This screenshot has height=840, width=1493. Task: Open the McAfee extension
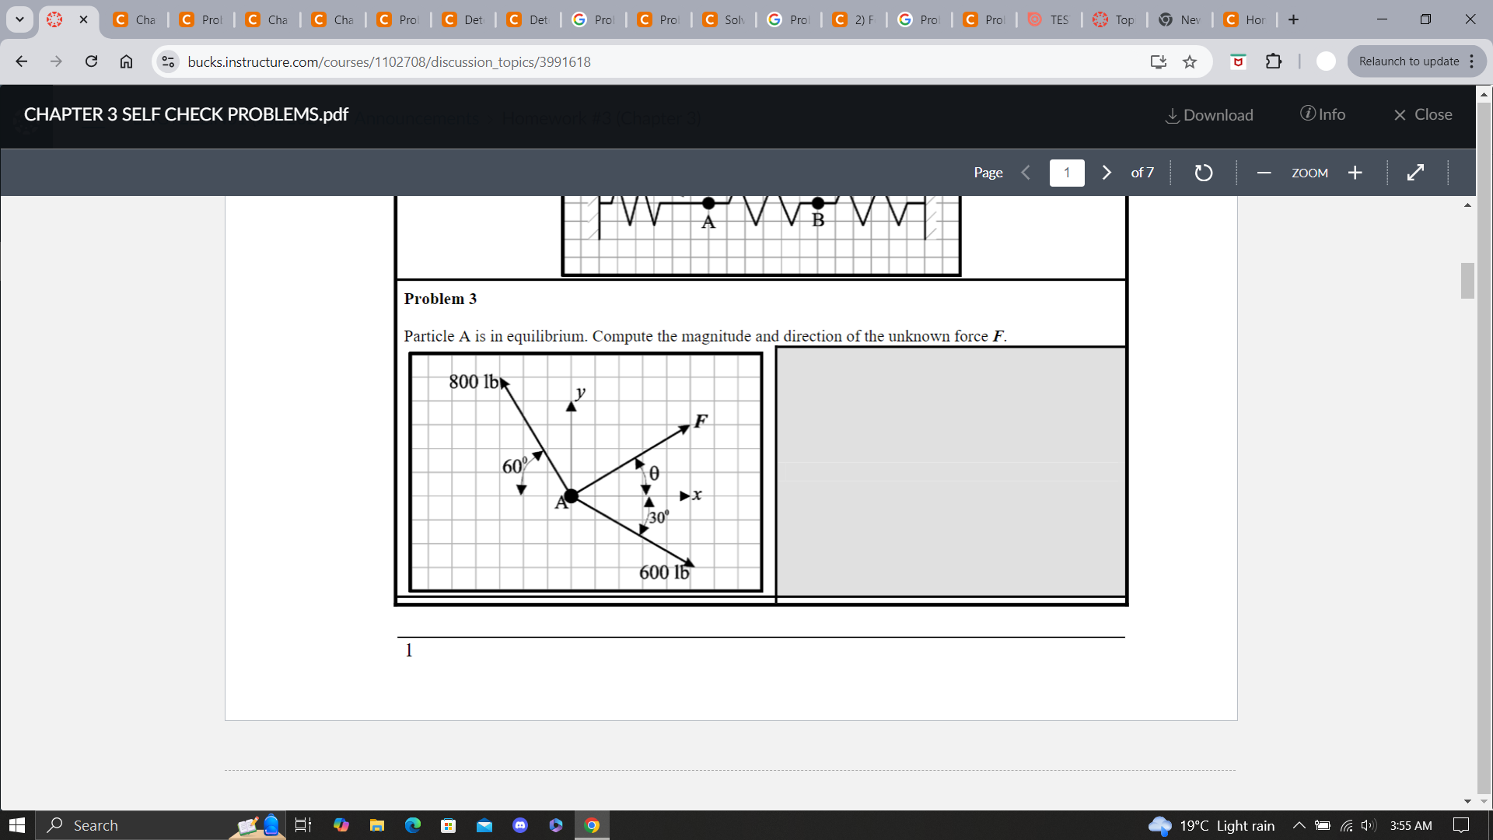[1238, 61]
